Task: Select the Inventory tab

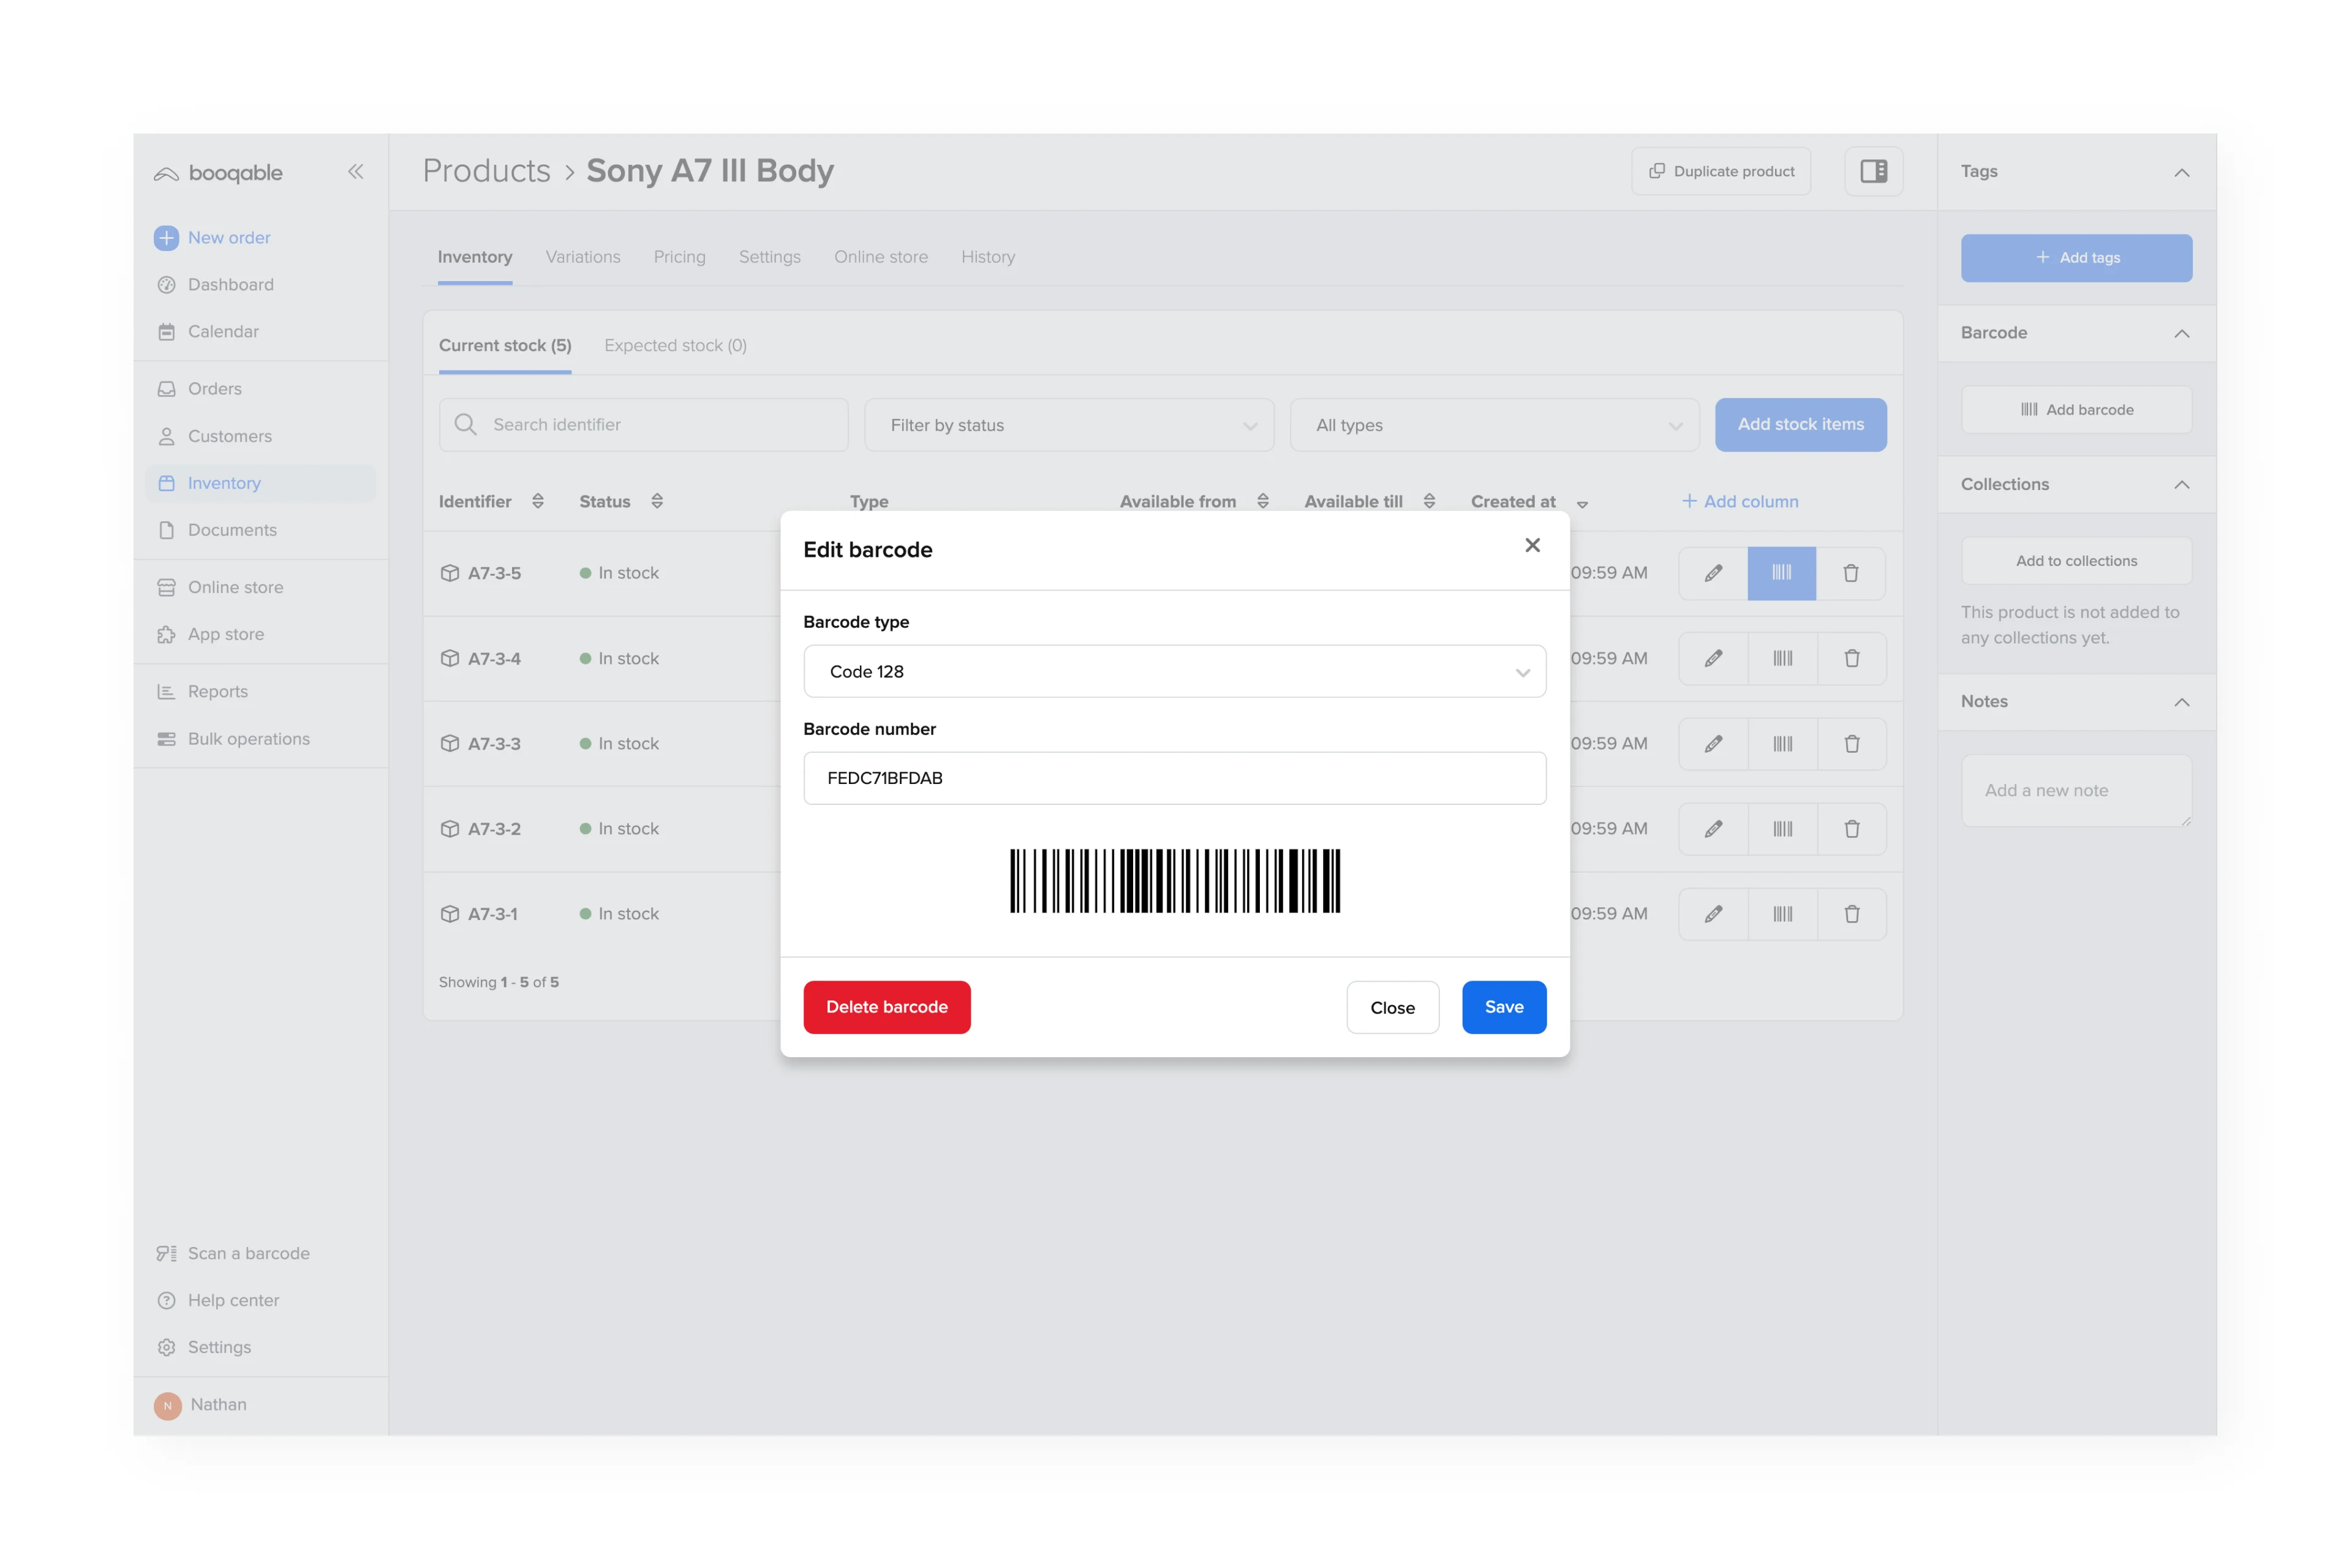Action: click(475, 257)
